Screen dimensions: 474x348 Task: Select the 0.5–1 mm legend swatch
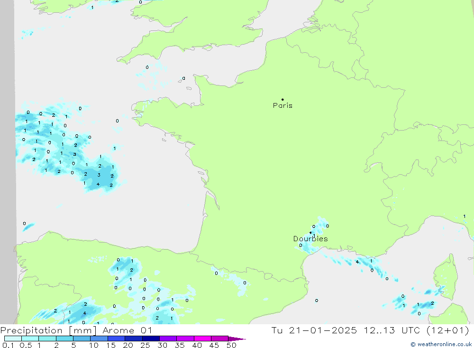point(30,339)
